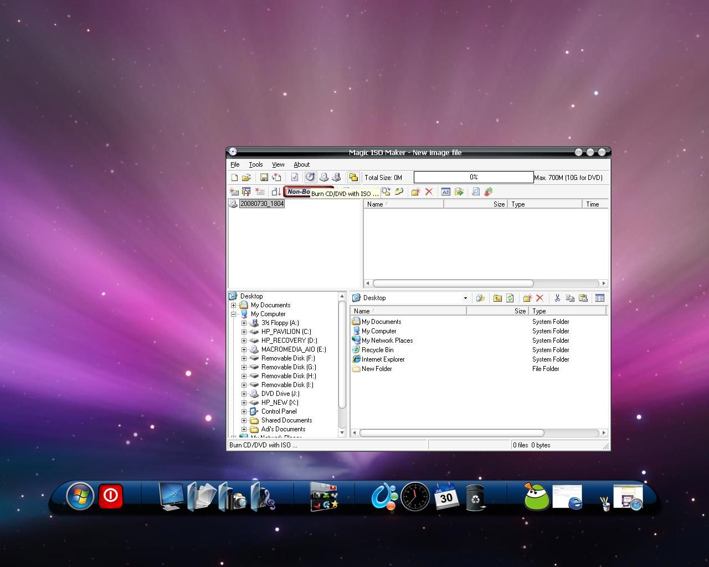Open the Desktop location dropdown
Screen dimensions: 709x567
pos(465,298)
